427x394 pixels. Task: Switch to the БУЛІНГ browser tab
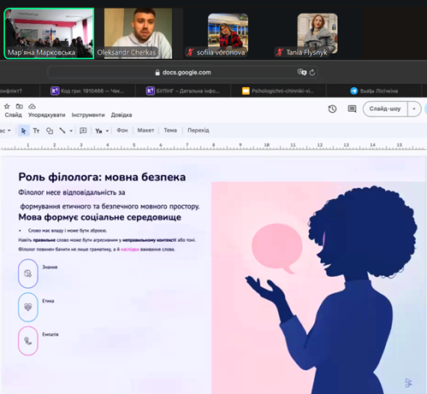[x=183, y=91]
